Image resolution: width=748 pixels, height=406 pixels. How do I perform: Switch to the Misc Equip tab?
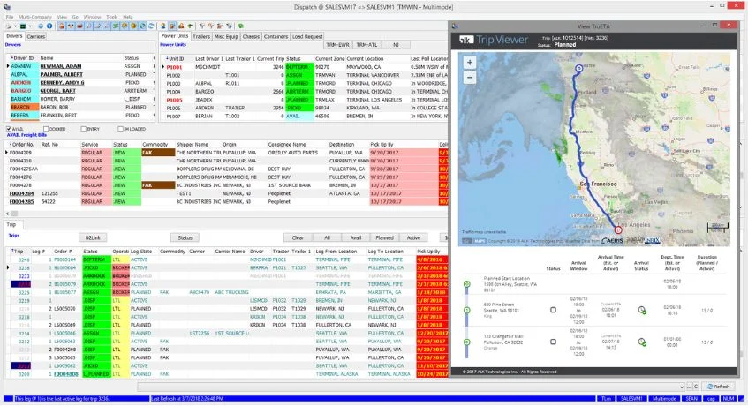point(226,36)
